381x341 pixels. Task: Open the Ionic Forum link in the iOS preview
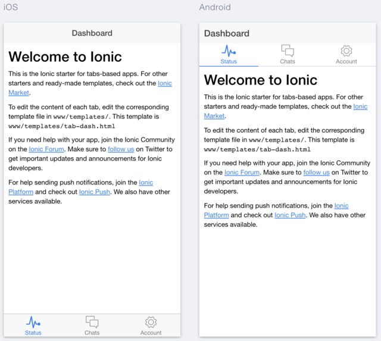coord(46,149)
